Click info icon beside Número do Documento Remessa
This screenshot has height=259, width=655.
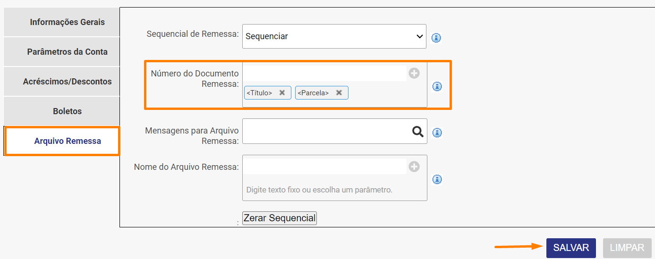point(437,86)
